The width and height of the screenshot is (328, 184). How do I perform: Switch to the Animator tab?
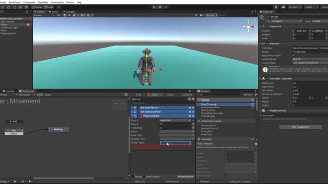pyautogui.click(x=69, y=12)
